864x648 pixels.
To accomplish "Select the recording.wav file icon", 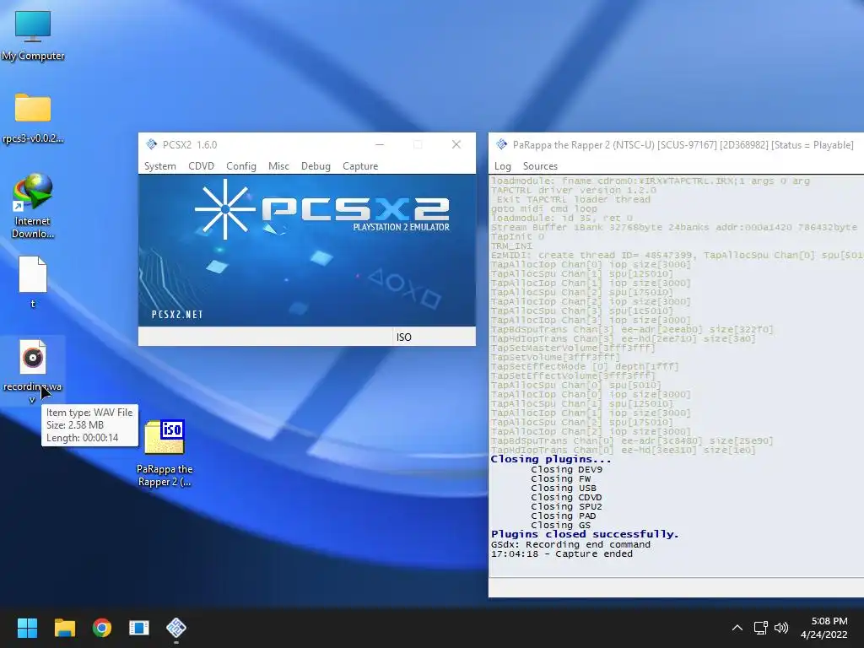I will coord(33,371).
